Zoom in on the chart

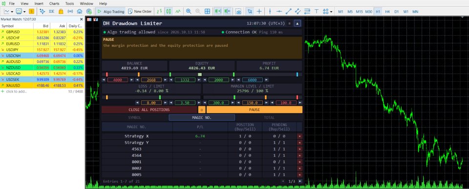(189, 11)
